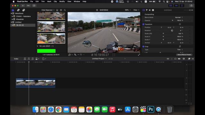Image resolution: width=205 pixels, height=115 pixels.
Task: Open the Mark menu
Action: tap(49, 2)
